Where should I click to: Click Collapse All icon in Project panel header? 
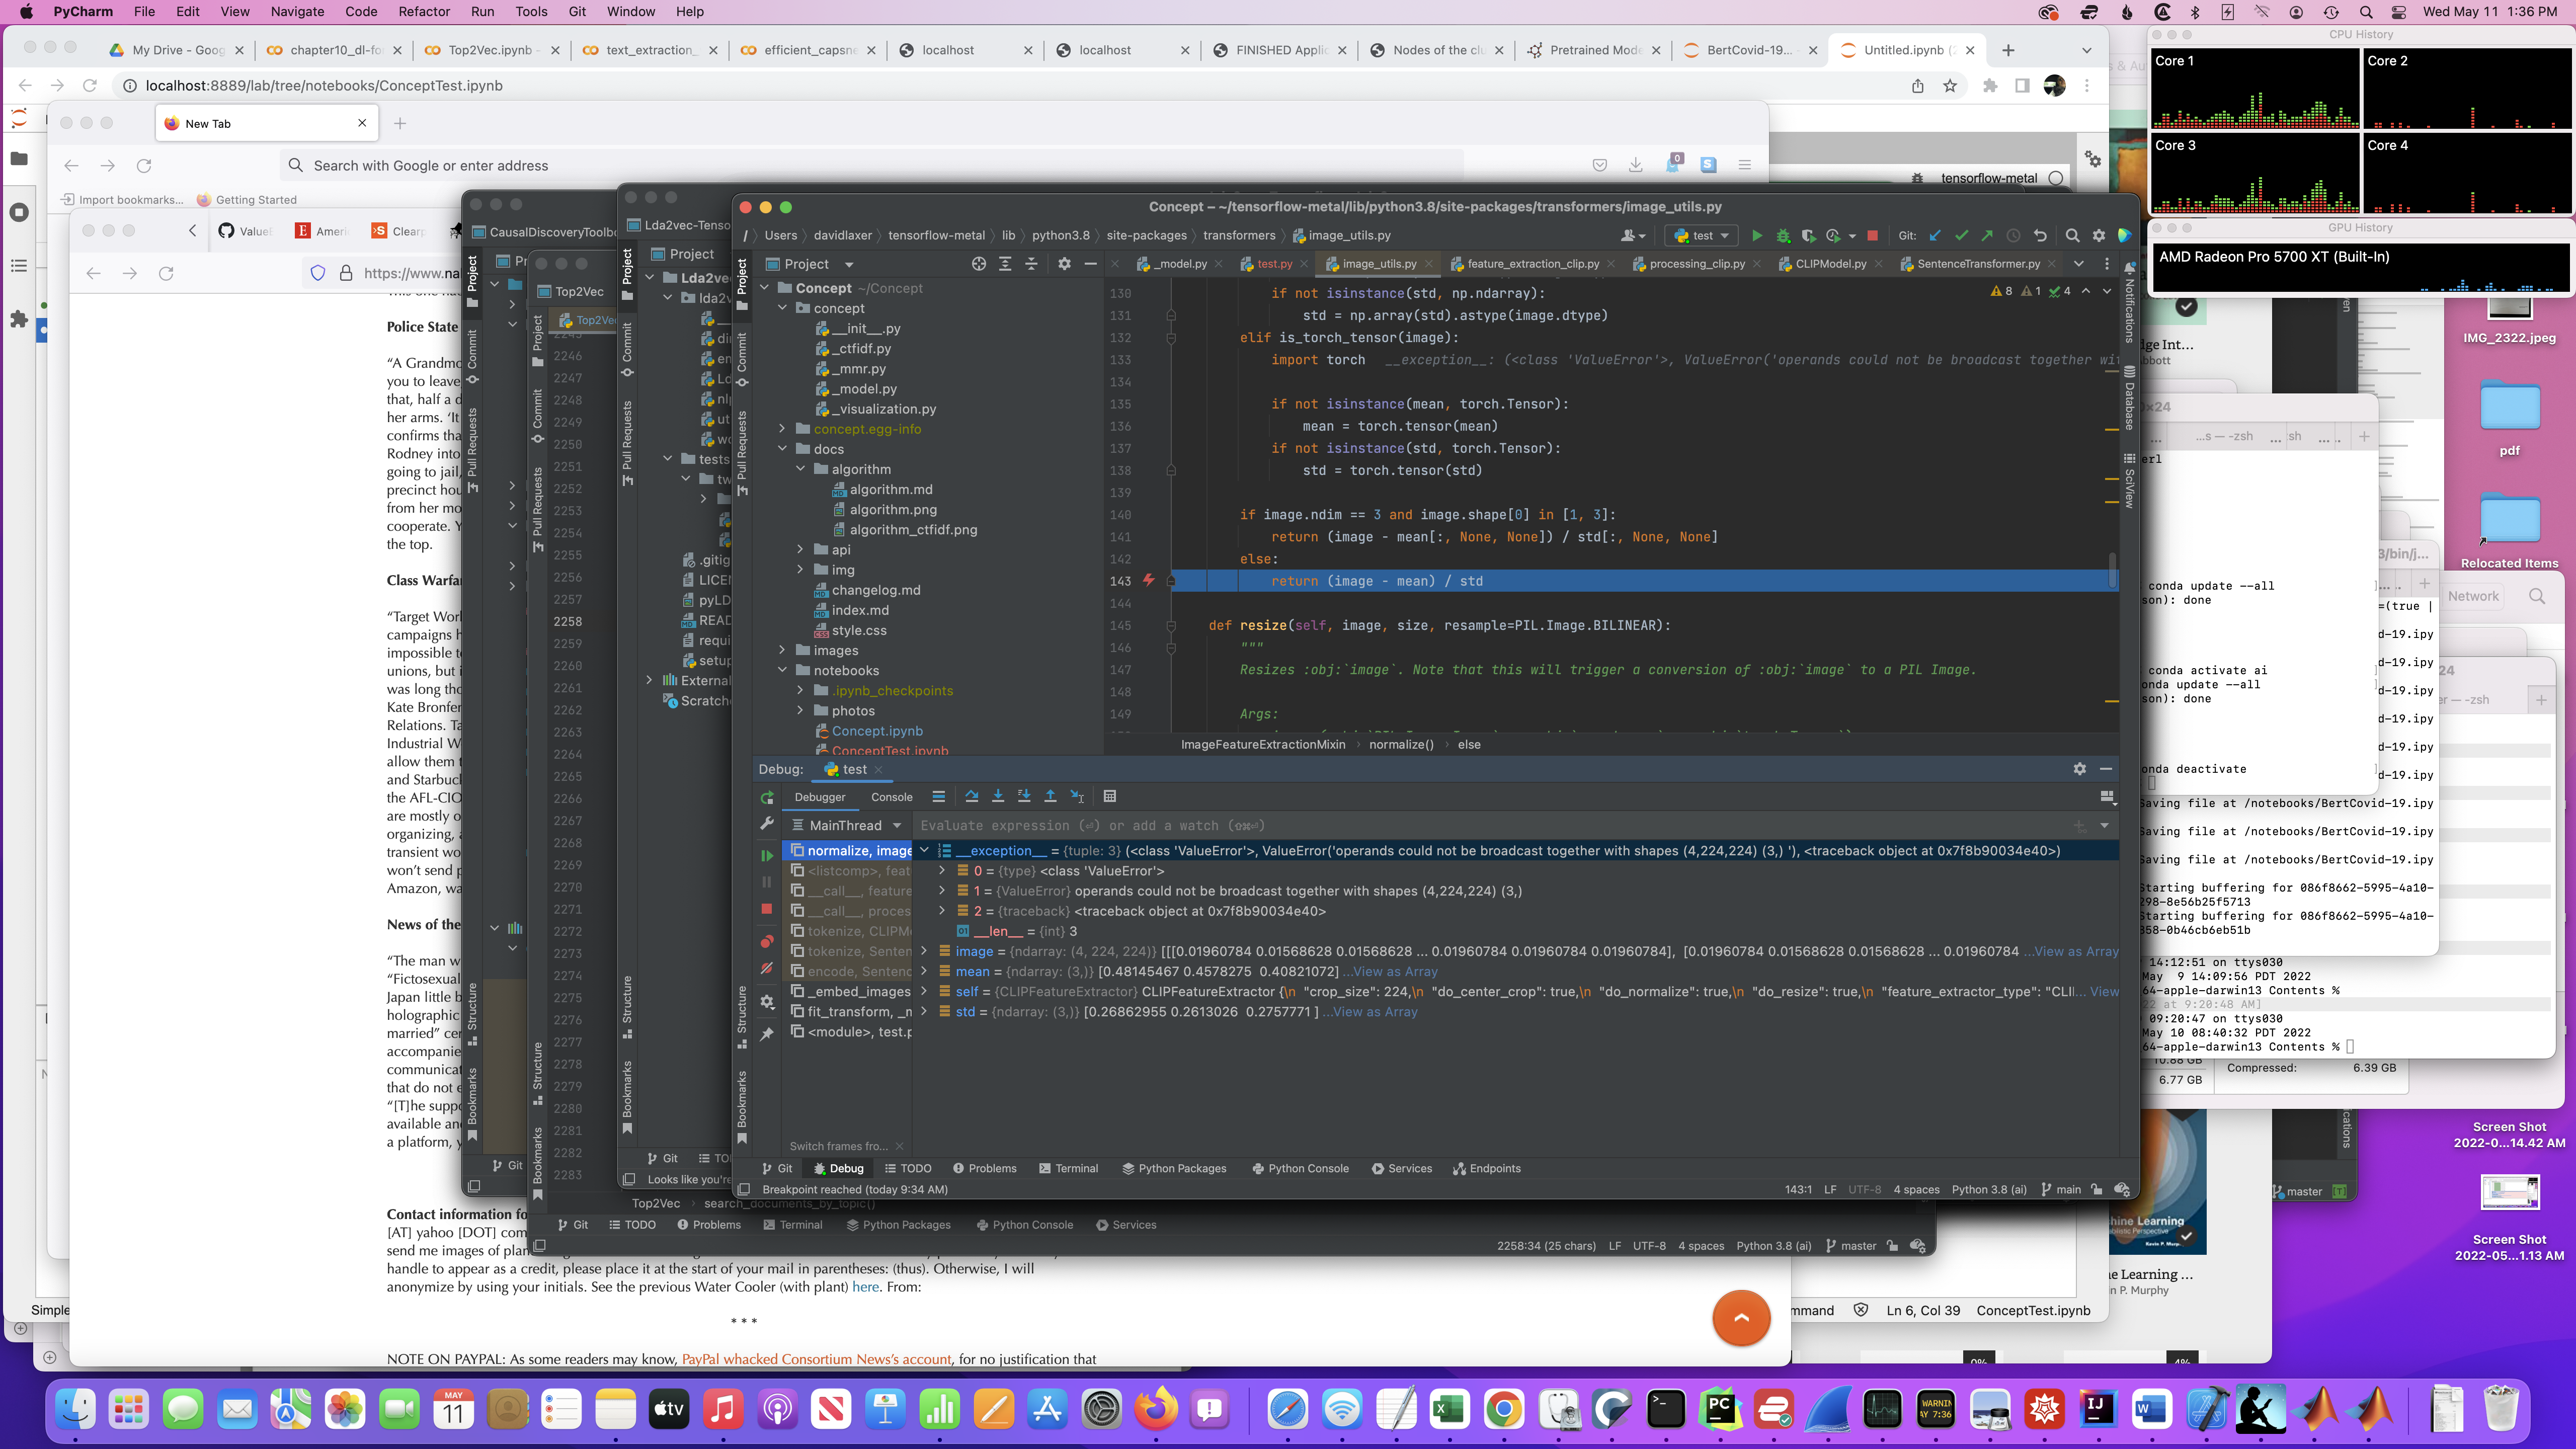pyautogui.click(x=1031, y=264)
